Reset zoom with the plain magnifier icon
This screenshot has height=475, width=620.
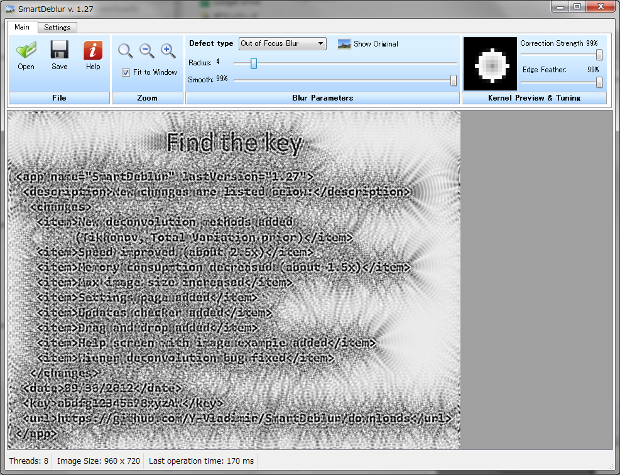(x=126, y=50)
